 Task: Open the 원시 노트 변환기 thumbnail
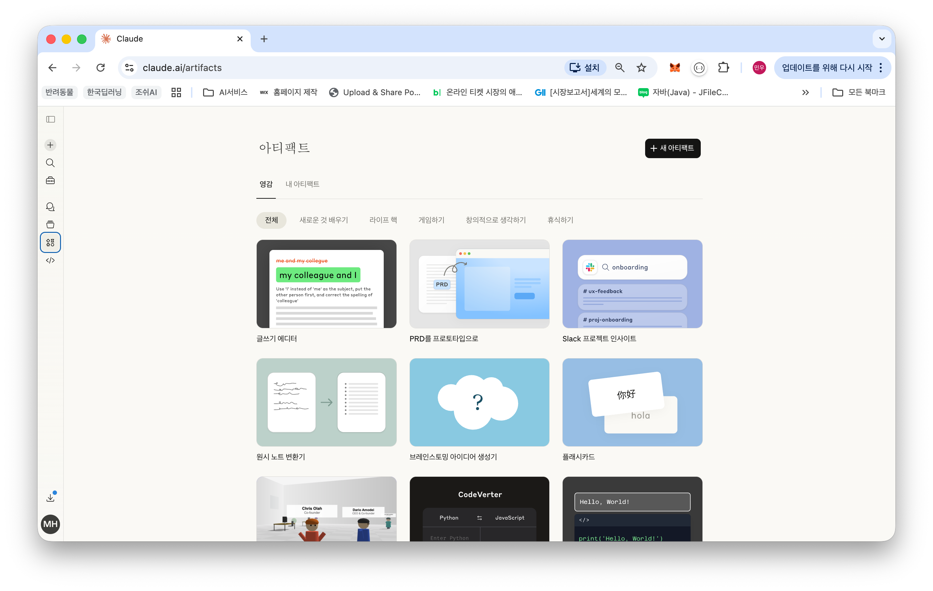(x=326, y=402)
